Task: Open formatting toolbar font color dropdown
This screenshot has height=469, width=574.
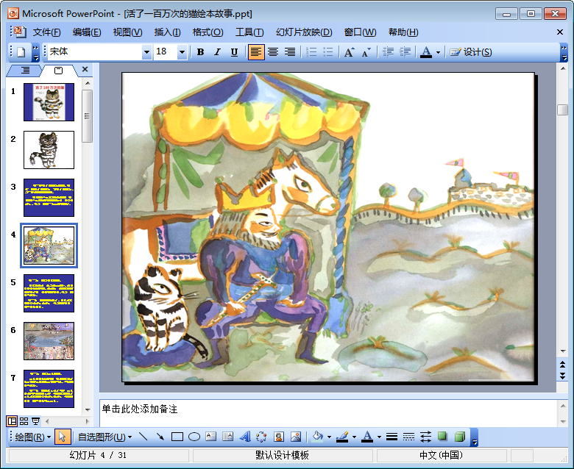Action: [438, 52]
